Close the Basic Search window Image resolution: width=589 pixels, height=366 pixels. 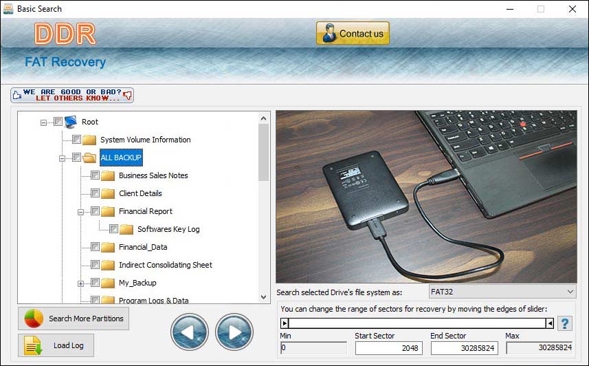coord(572,9)
